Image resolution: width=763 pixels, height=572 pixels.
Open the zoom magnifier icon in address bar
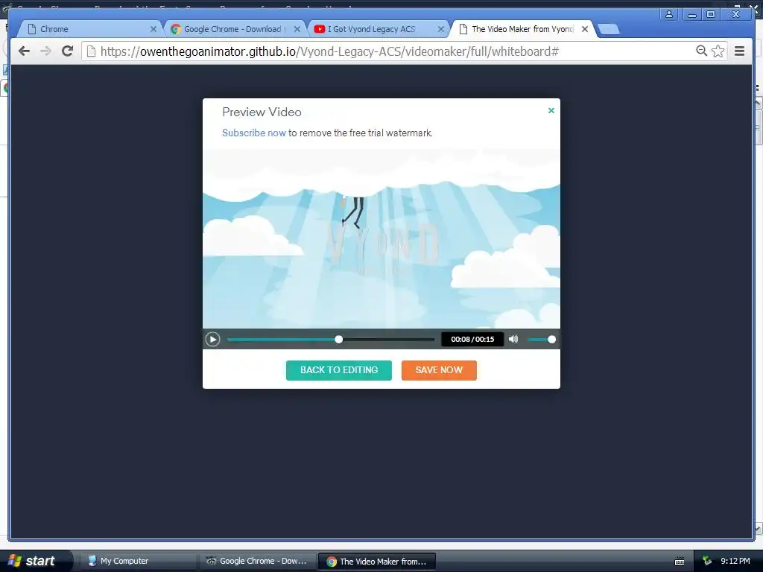pos(701,51)
